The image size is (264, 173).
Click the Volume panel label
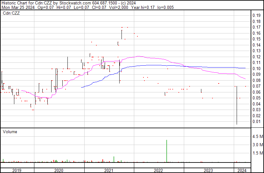click(x=10, y=132)
